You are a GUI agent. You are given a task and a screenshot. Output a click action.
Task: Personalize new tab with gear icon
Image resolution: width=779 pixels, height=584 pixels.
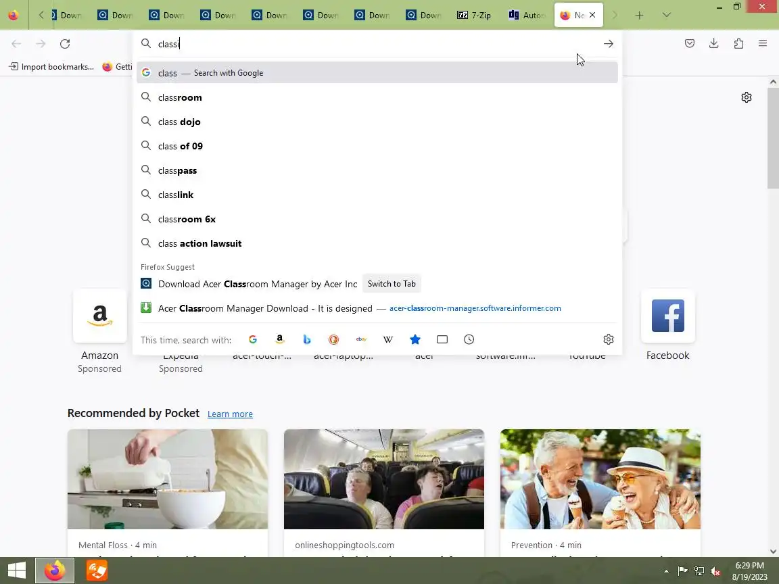pyautogui.click(x=747, y=97)
